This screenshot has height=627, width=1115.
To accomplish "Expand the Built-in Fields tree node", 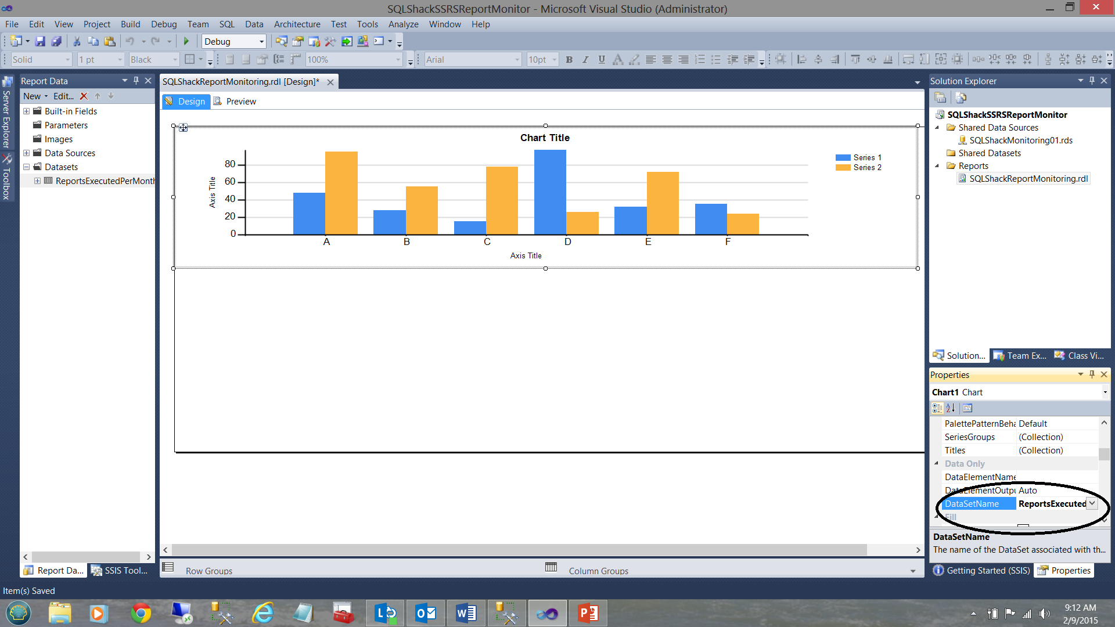I will tap(26, 111).
